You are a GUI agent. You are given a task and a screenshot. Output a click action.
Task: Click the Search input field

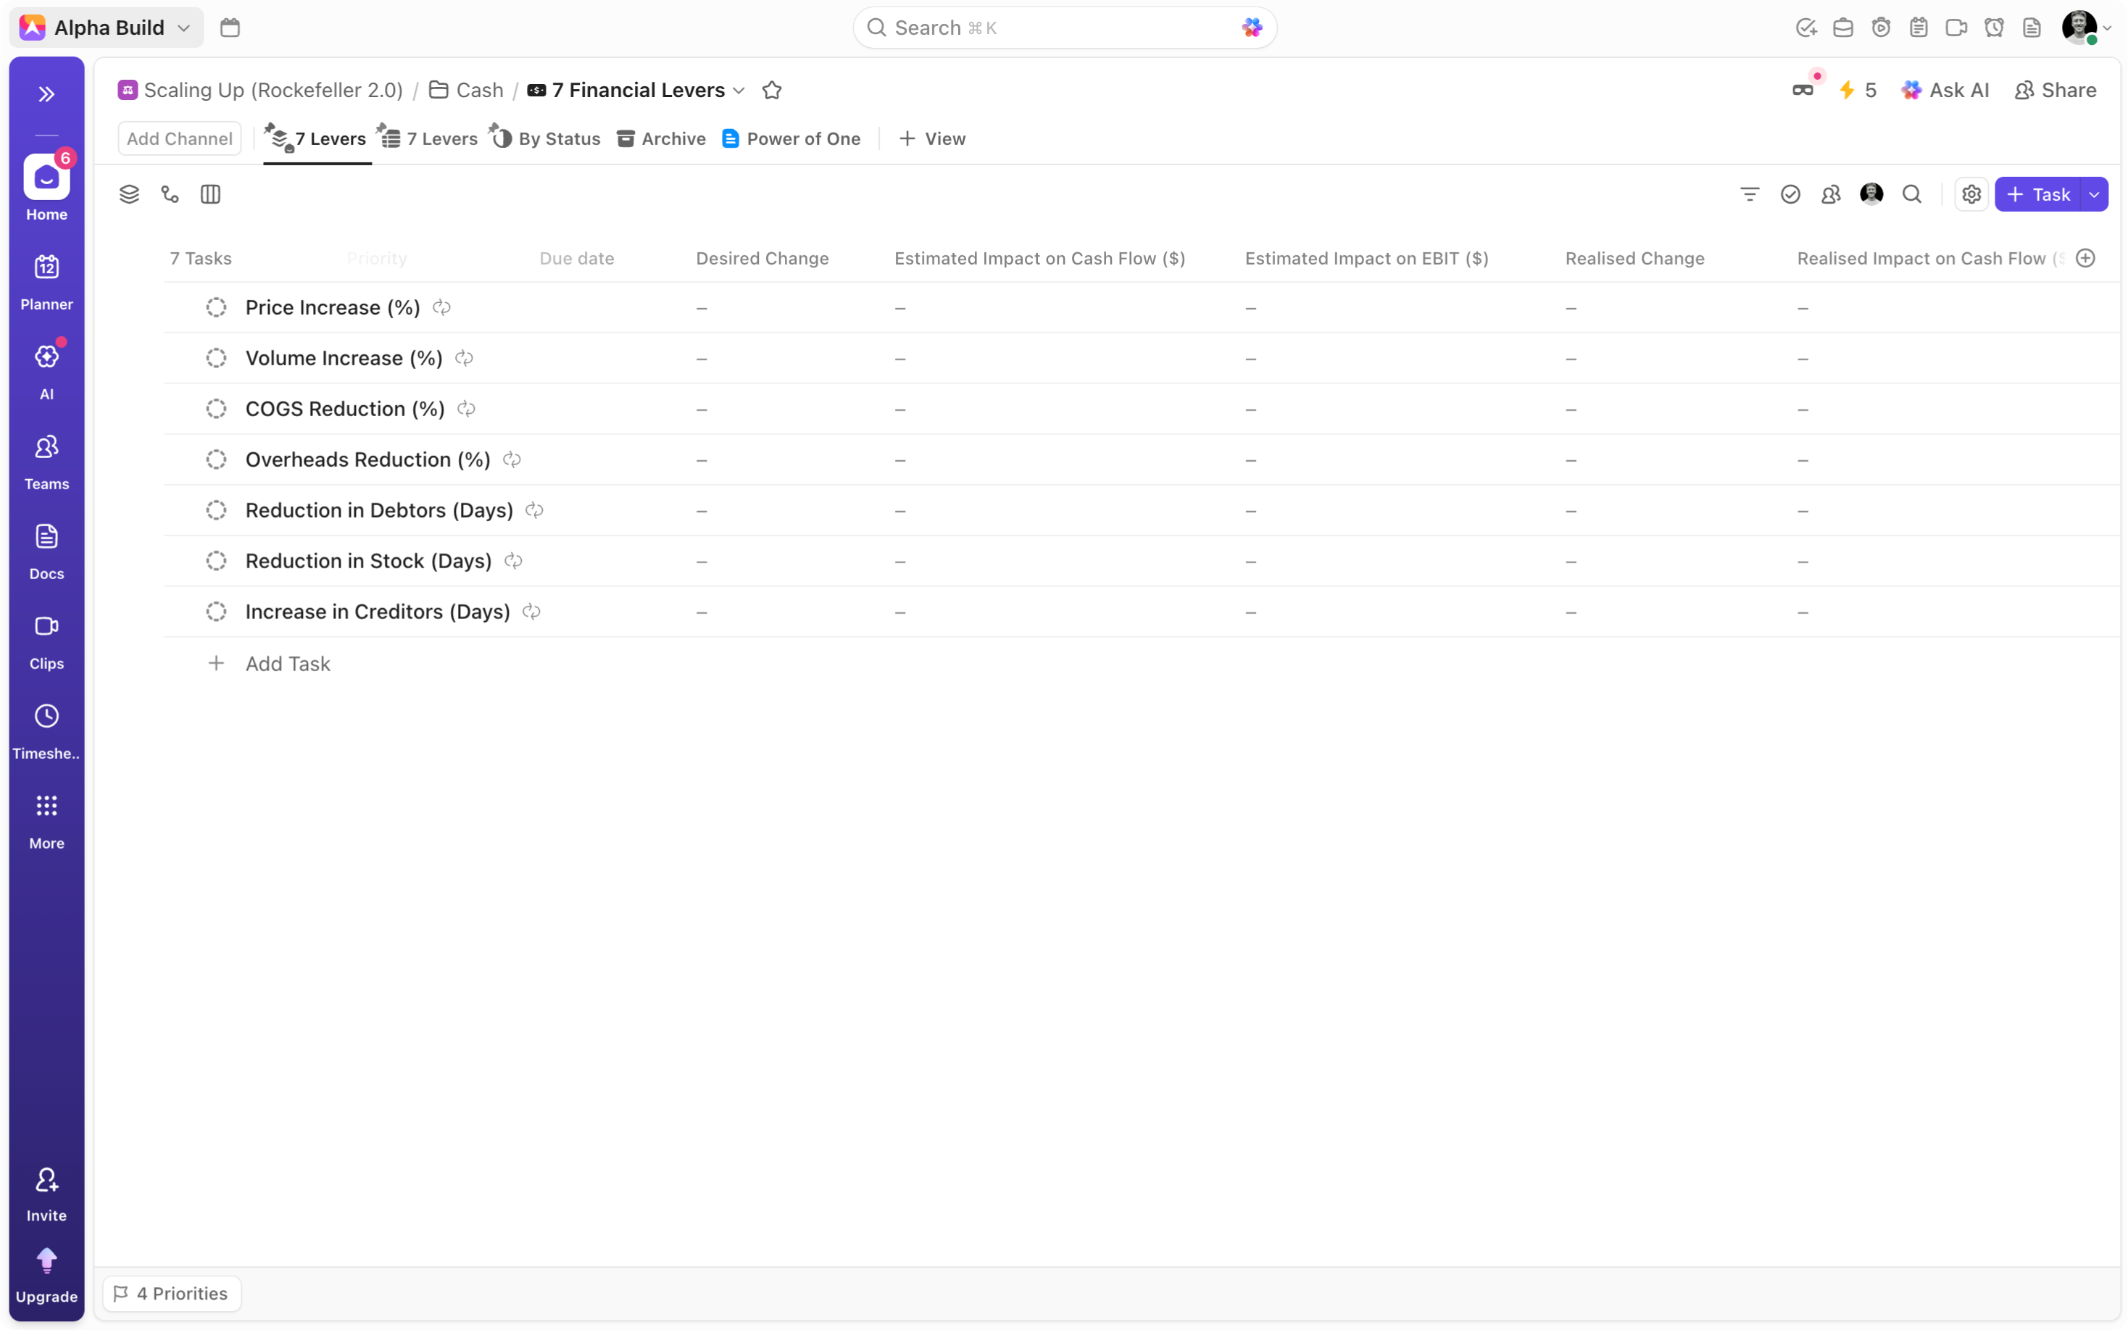coord(1055,28)
